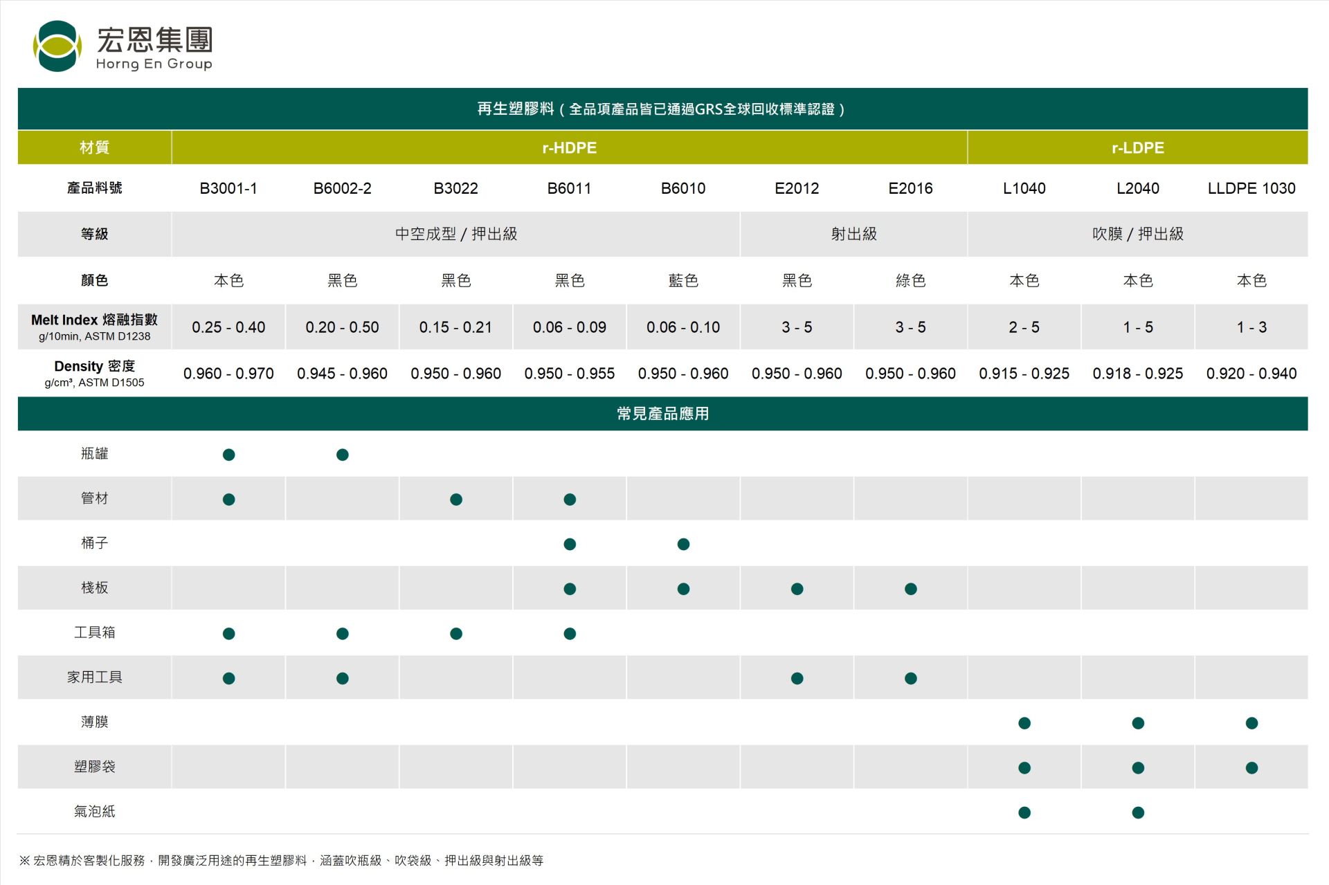
Task: Click the L2040 dot in 氣泡紙 row
Action: (x=1137, y=812)
